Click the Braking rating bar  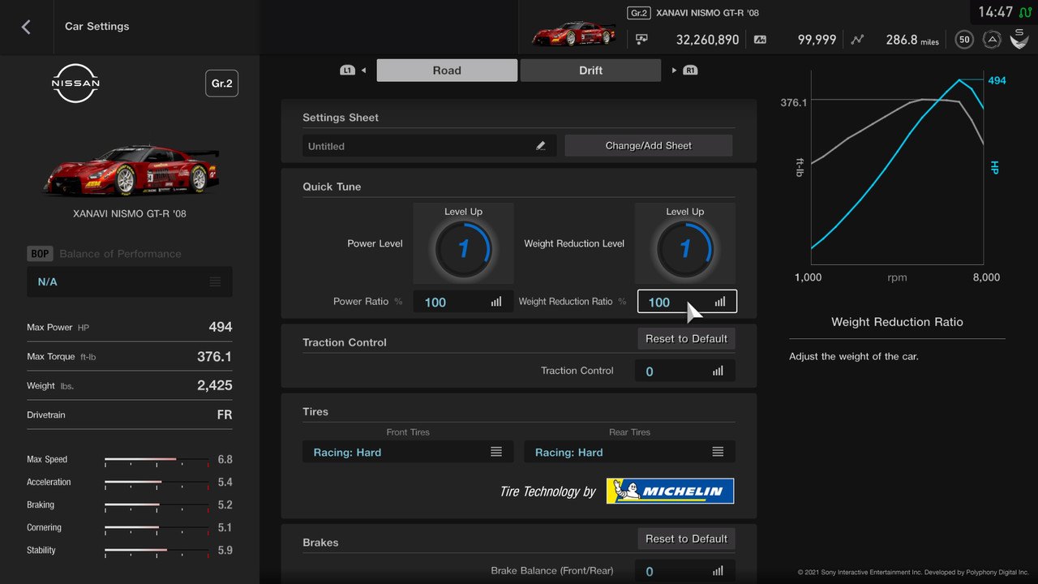click(157, 505)
